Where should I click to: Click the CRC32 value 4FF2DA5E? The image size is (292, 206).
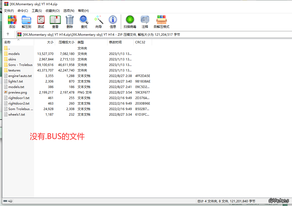tap(143, 76)
